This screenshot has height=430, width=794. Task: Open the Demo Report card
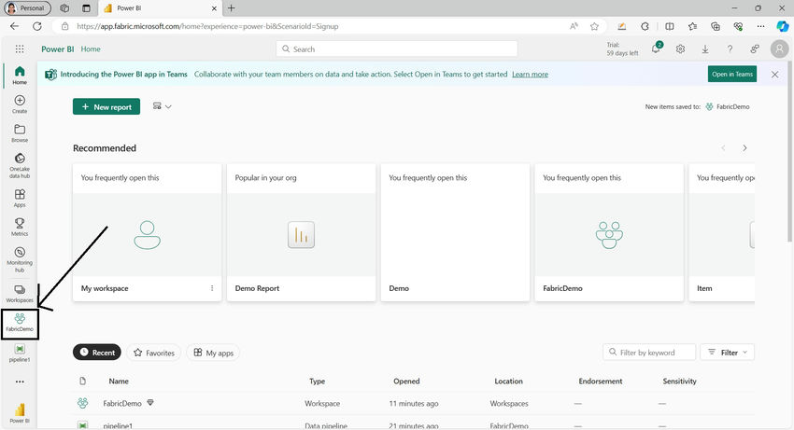coord(301,232)
